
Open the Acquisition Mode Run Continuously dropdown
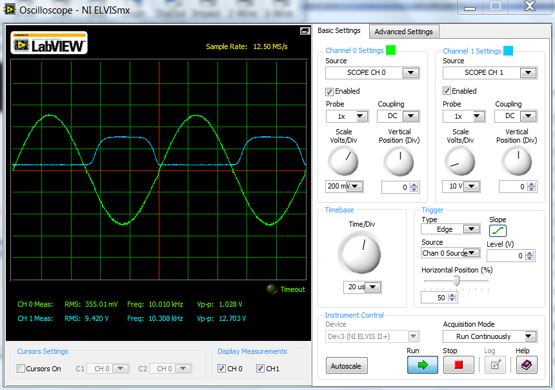490,336
